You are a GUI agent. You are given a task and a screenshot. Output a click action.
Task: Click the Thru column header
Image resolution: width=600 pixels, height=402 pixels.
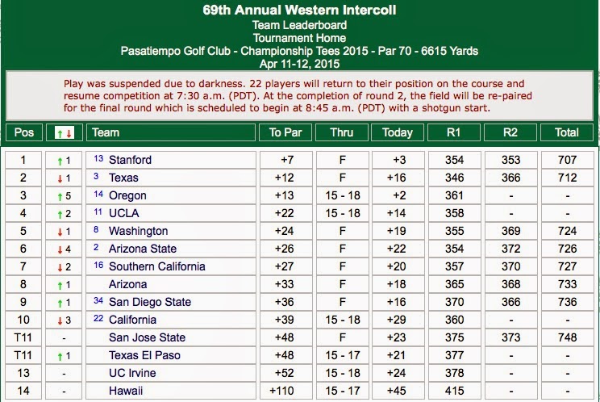(x=342, y=132)
